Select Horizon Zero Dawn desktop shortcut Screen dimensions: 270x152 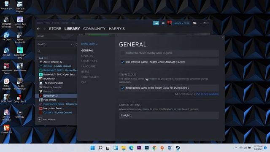click(x=20, y=22)
